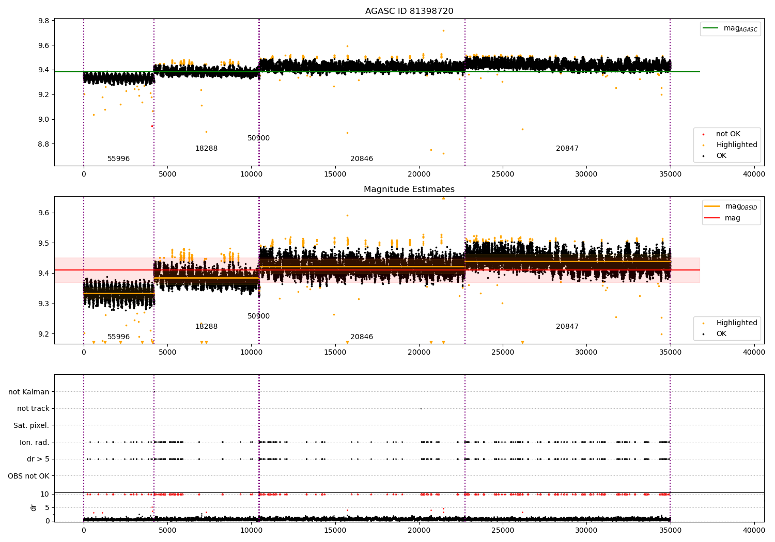The image size is (775, 542).
Task: Click the 'not Kalman' row label
Action: [x=29, y=392]
